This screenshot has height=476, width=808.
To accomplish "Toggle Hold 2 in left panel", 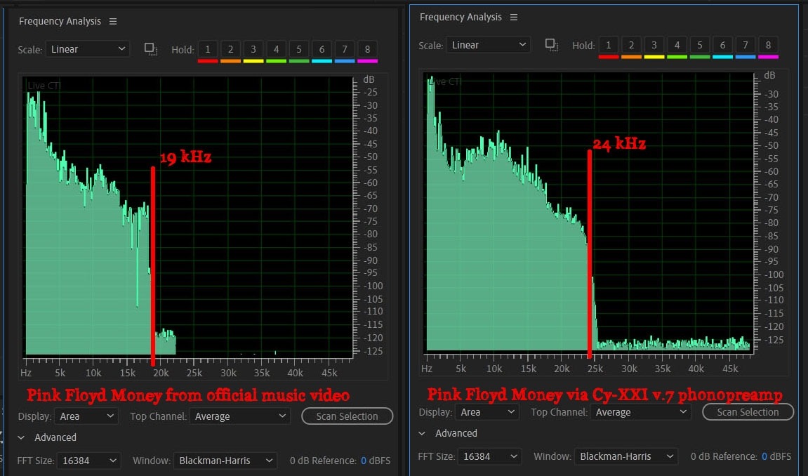I will coord(230,49).
